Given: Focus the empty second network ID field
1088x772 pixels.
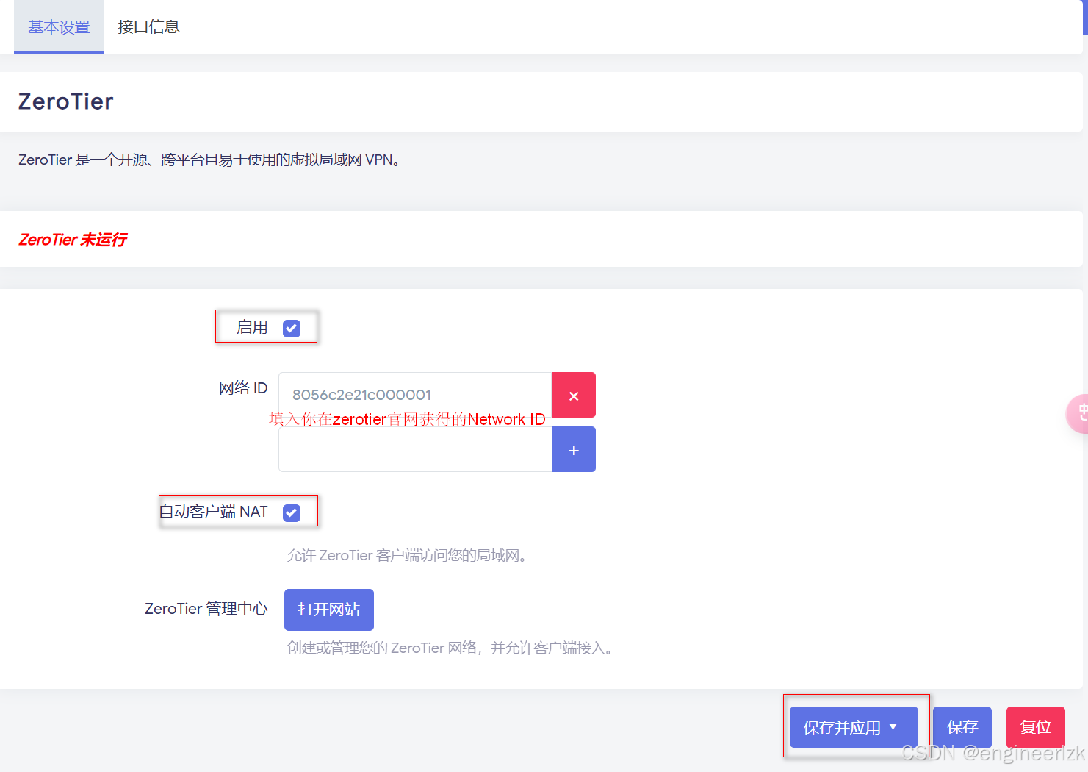Looking at the screenshot, I should 415,450.
